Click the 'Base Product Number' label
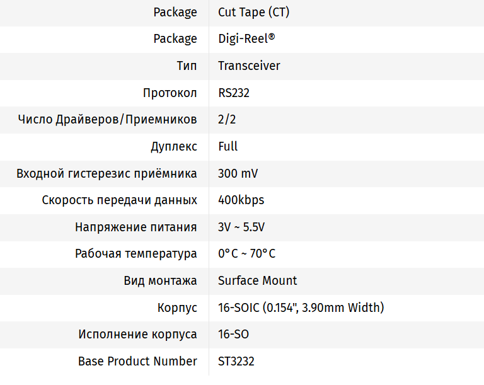 [x=137, y=361]
